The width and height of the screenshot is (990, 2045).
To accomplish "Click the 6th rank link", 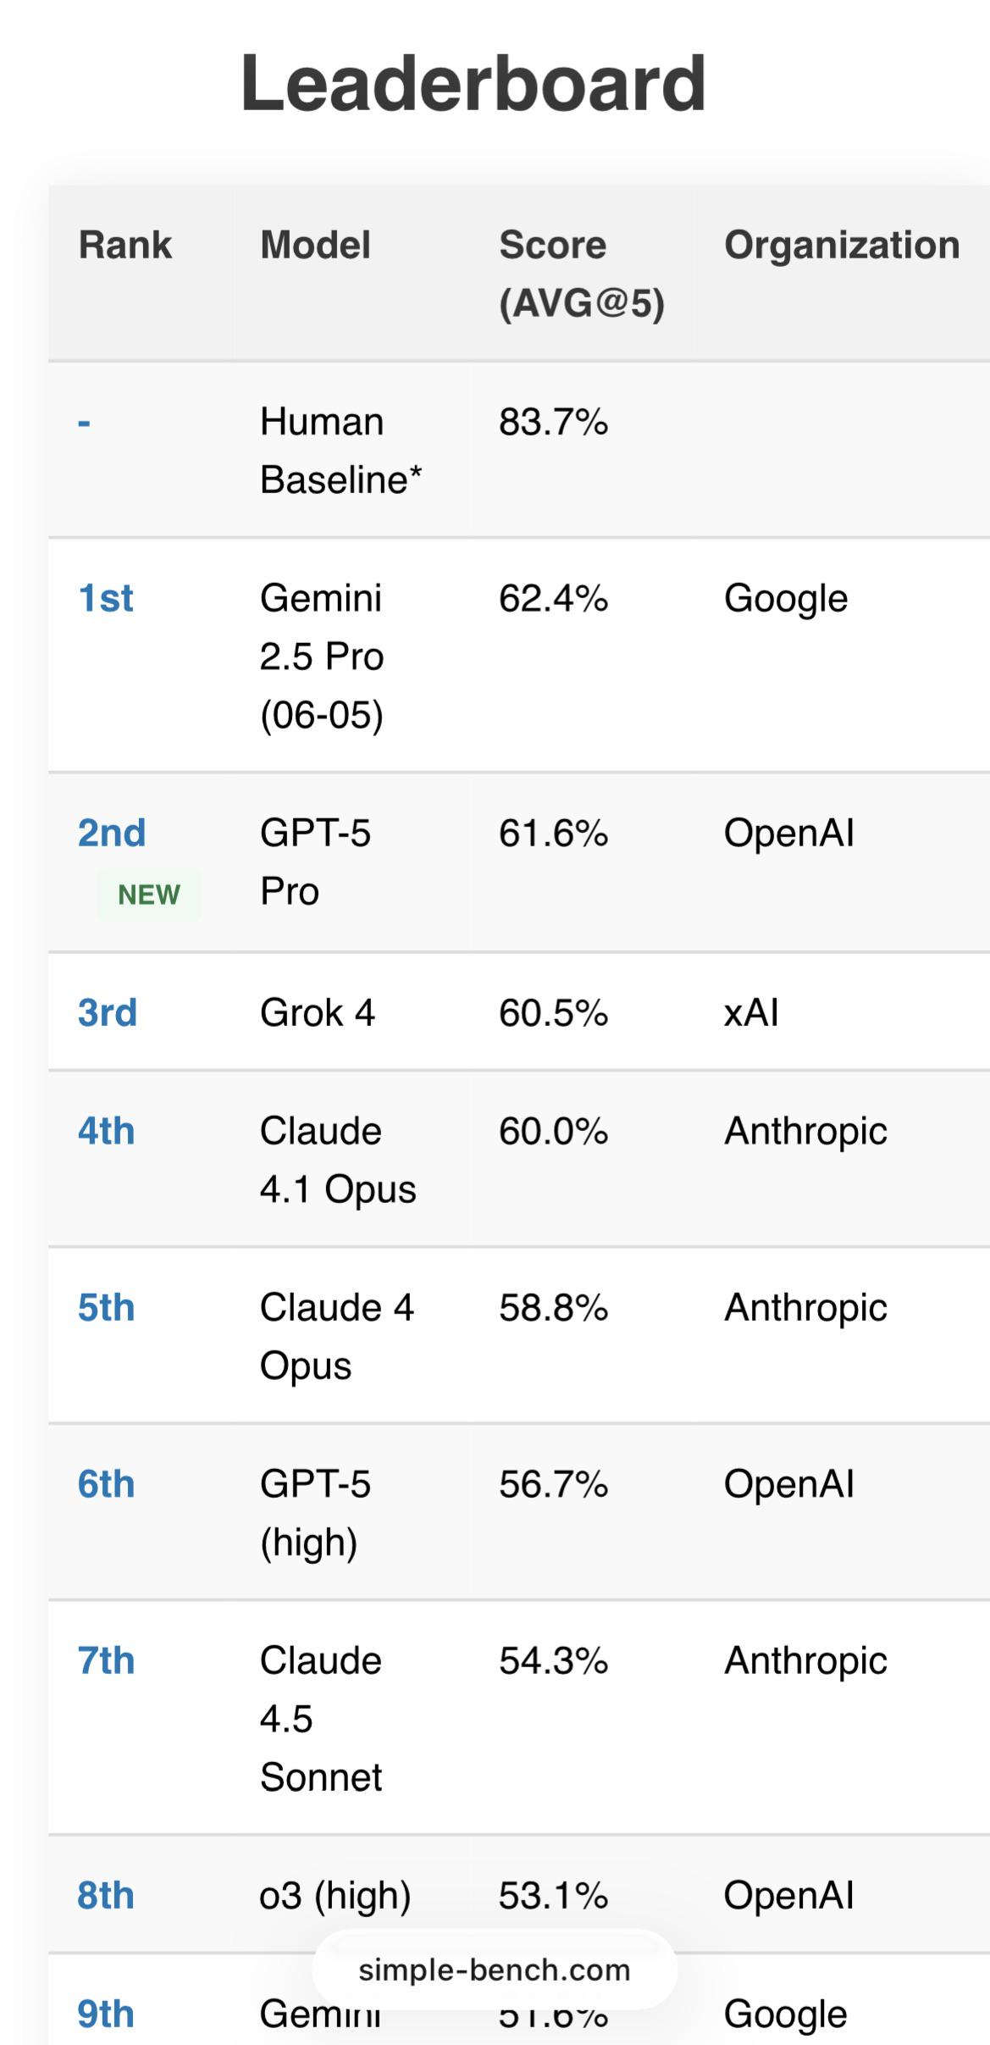I will 107,1483.
